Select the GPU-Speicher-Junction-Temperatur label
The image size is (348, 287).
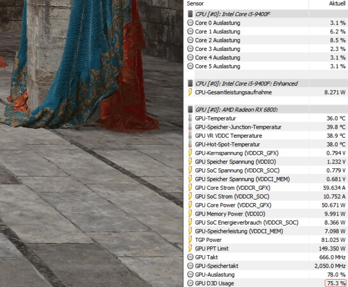point(238,127)
